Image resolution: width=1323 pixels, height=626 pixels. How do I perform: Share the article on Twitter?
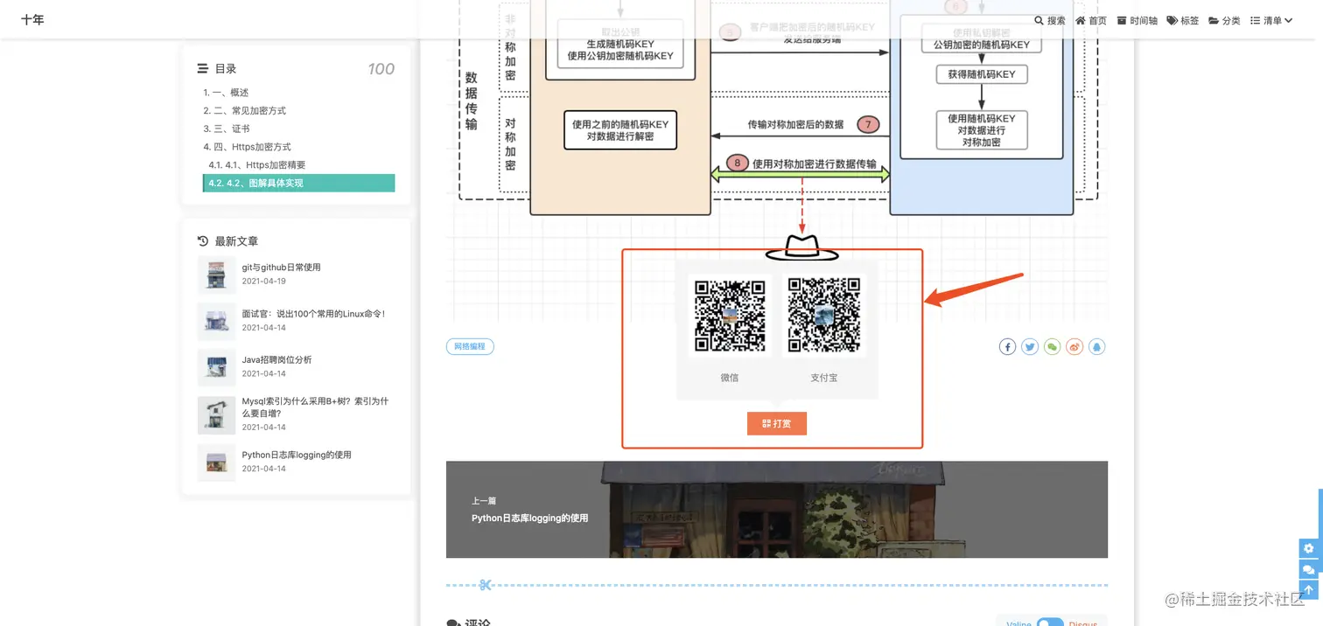1030,347
